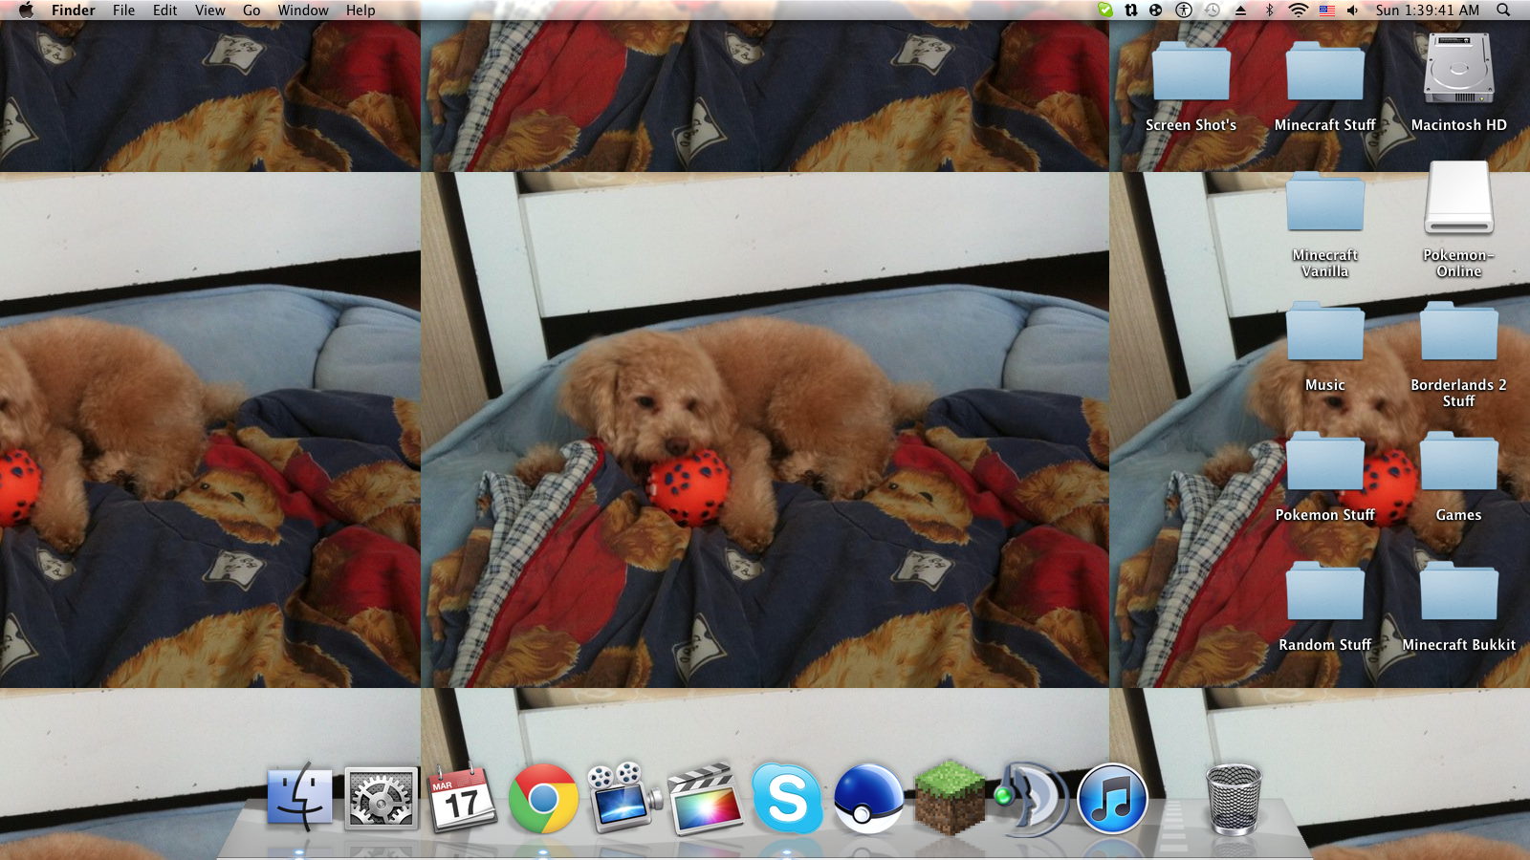The image size is (1530, 860).
Task: Open the volume control in menu bar
Action: coord(1352,10)
